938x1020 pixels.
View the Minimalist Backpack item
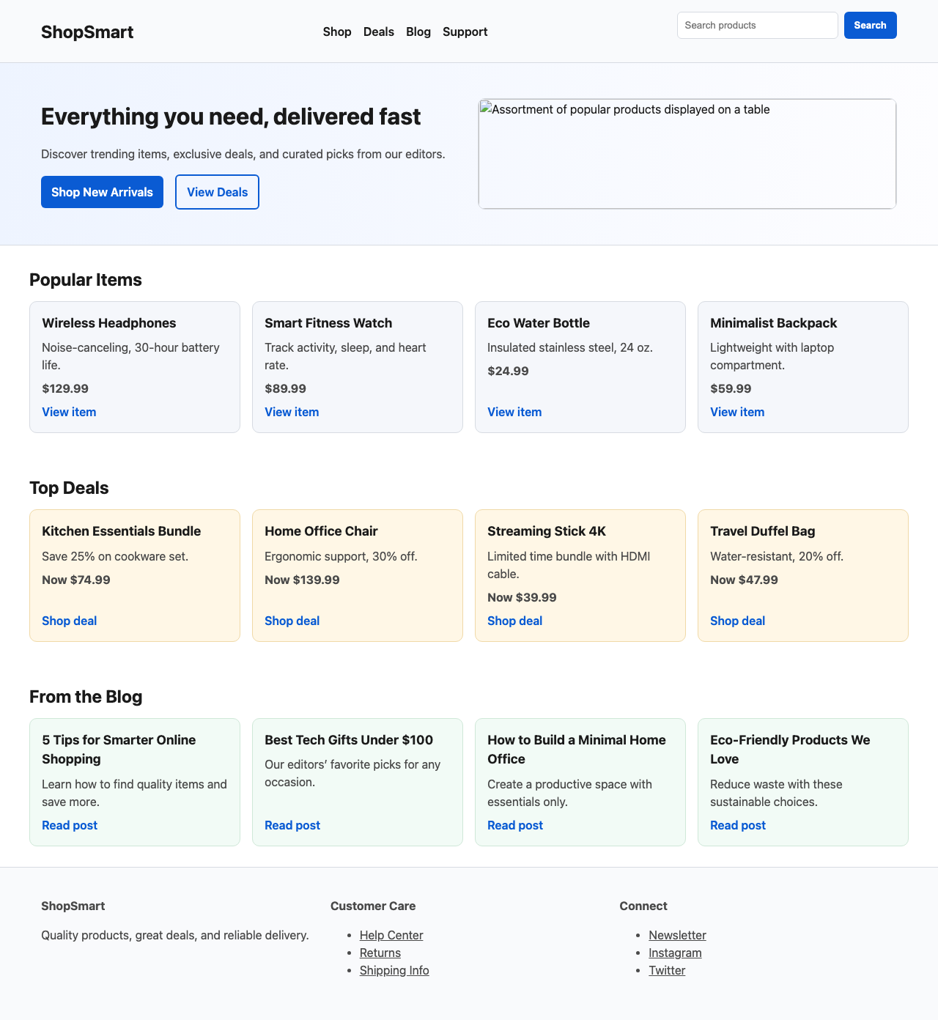(737, 412)
